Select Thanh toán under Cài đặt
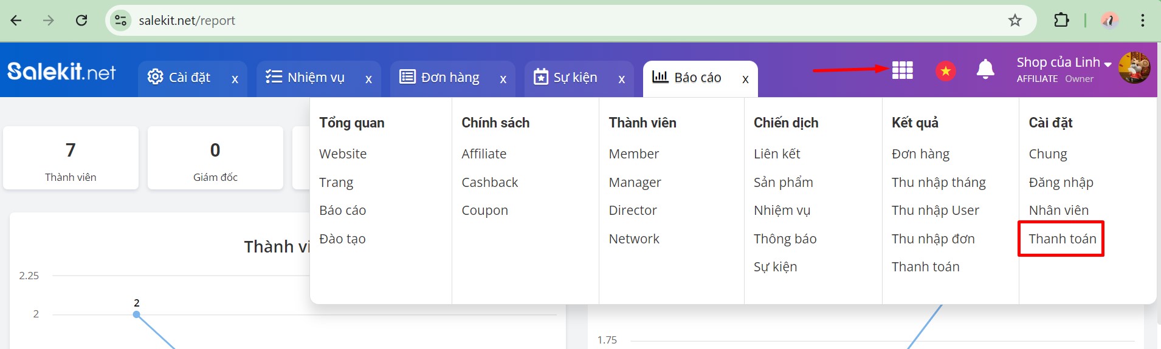Screen dimensions: 1161x349 (1062, 239)
